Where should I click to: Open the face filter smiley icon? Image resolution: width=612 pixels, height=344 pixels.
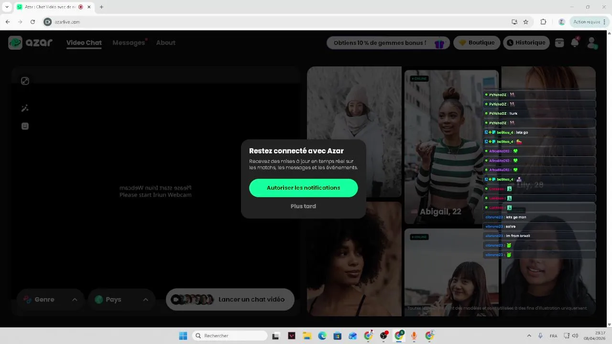[25, 126]
